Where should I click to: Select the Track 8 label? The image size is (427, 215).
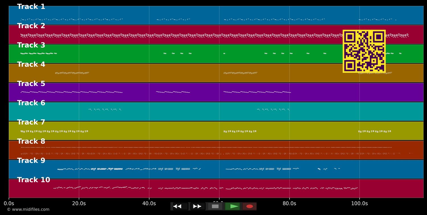tap(31, 141)
